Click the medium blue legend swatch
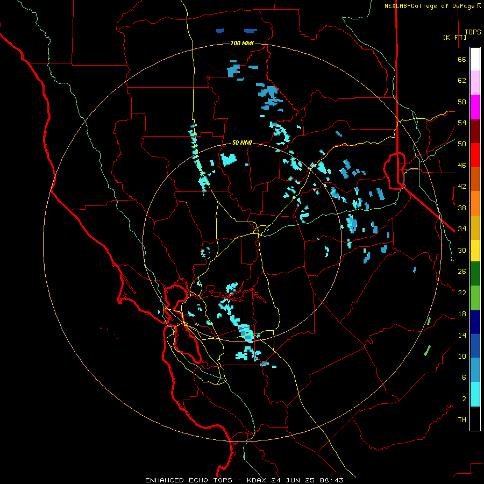484x484 pixels. [475, 346]
